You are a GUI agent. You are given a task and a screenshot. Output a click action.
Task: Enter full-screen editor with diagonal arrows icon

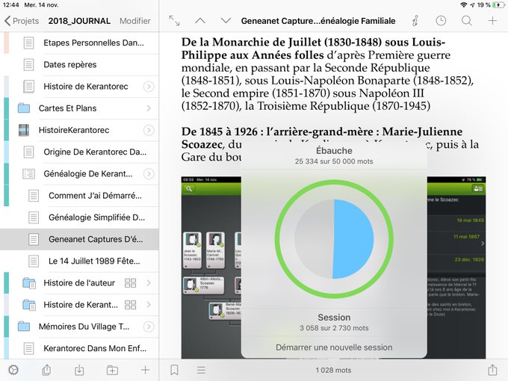pos(174,21)
